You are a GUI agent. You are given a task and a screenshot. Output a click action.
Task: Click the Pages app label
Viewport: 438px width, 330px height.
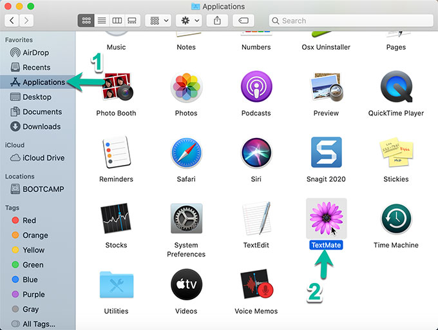point(396,47)
